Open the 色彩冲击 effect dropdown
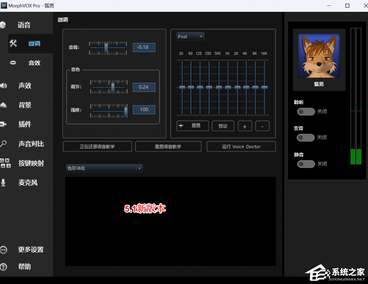This screenshot has width=368, height=284. [x=104, y=168]
